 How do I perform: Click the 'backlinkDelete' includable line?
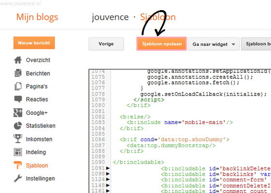(216, 168)
